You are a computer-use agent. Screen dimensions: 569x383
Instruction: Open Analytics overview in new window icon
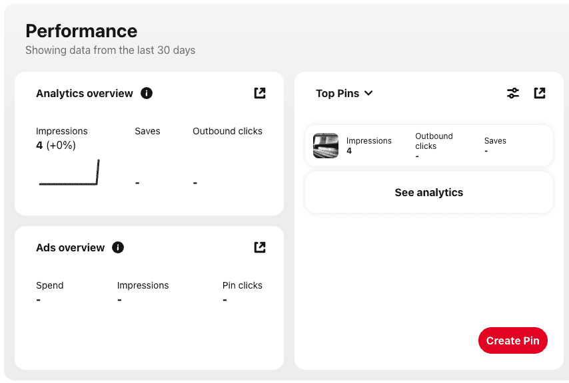click(259, 93)
